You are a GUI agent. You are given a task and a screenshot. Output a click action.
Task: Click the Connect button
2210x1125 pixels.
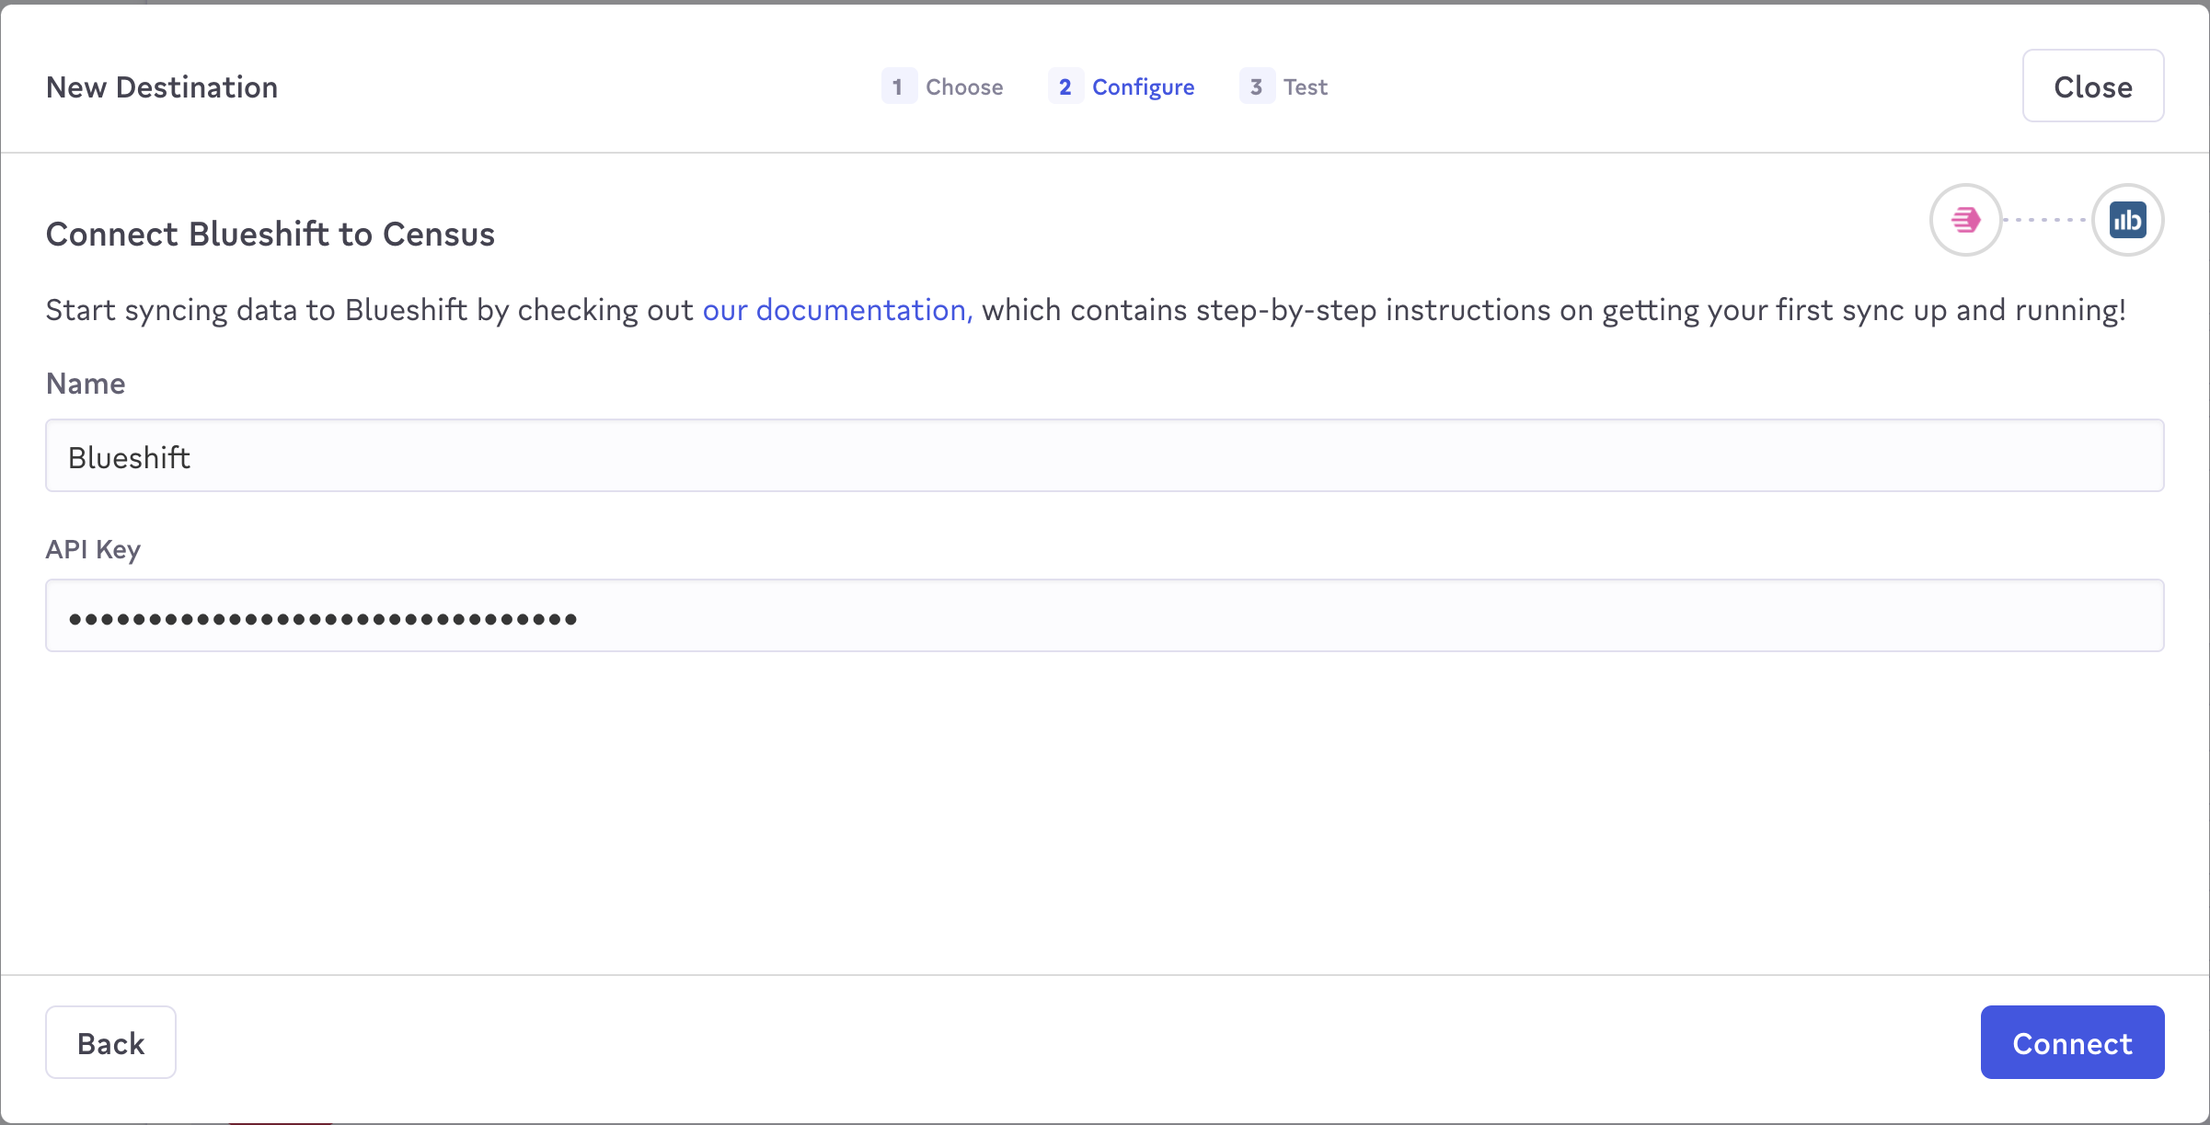tap(2072, 1043)
